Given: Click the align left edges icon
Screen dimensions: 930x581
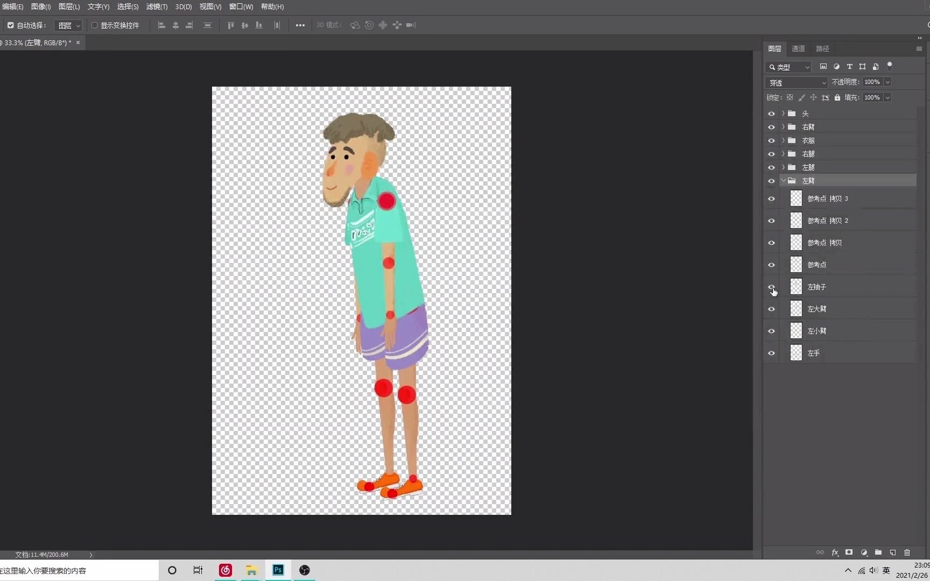Looking at the screenshot, I should tap(161, 25).
